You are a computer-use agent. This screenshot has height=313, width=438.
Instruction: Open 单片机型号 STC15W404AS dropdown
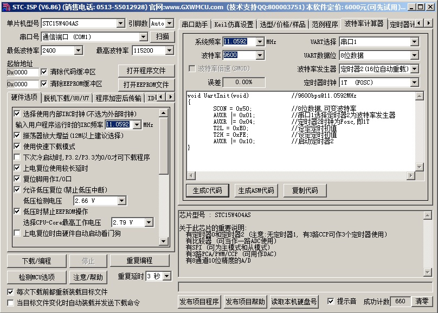(x=121, y=23)
